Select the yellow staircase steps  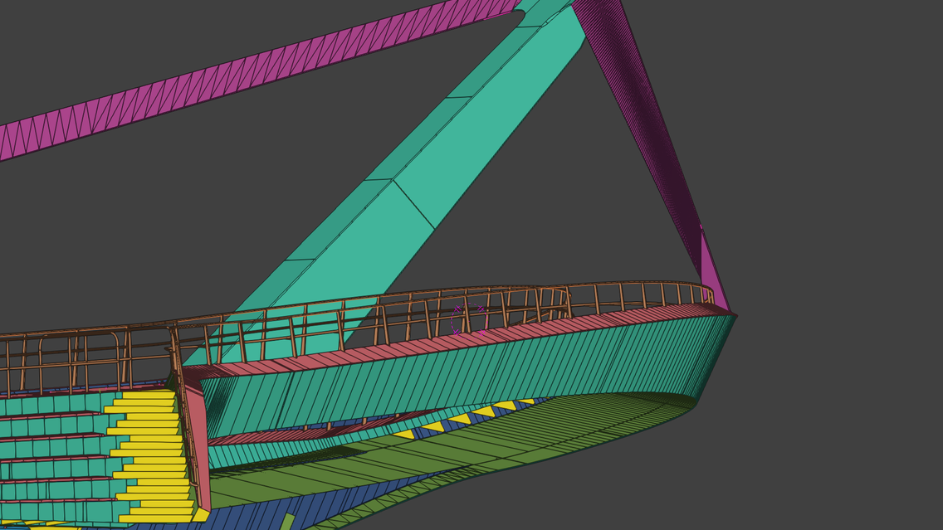[150, 457]
